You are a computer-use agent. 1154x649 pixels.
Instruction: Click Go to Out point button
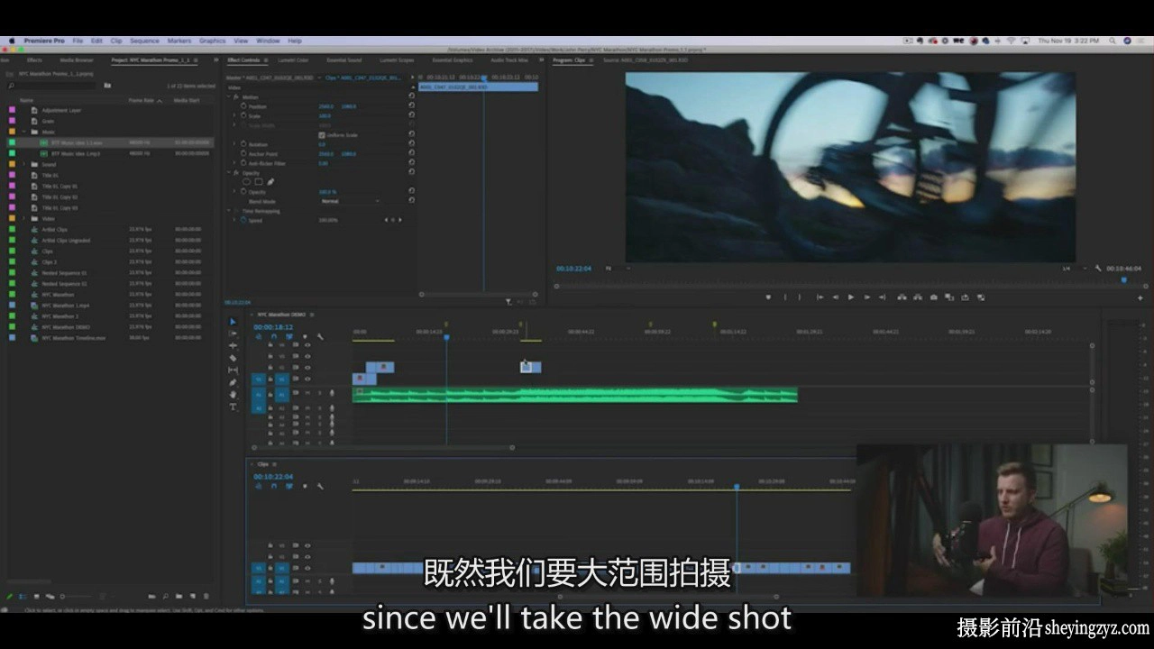click(882, 297)
